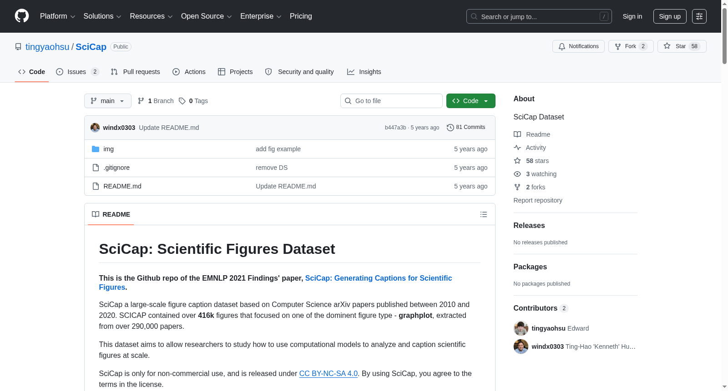Click the book icon on README tab
The width and height of the screenshot is (728, 391).
96,214
